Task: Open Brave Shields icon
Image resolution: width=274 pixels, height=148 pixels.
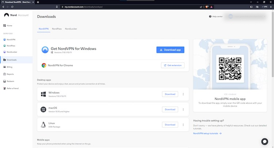Action: click(207, 7)
